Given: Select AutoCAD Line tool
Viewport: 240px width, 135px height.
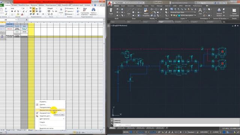Looking at the screenshot, I should (129, 11).
